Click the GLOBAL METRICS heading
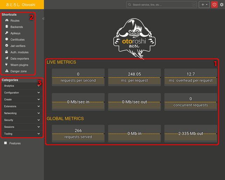 (x=65, y=119)
